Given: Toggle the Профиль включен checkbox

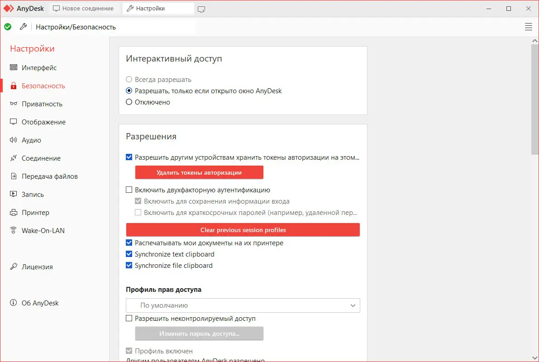Looking at the screenshot, I should pyautogui.click(x=129, y=351).
